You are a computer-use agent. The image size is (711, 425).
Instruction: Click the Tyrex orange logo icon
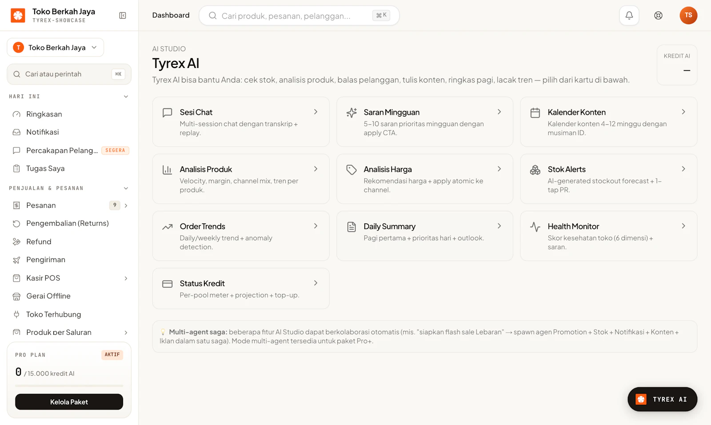click(18, 16)
